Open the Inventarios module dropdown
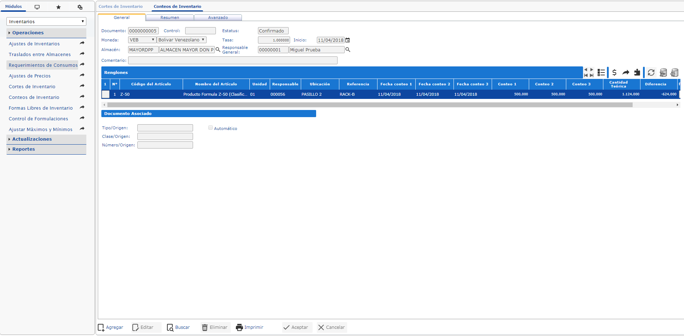 pyautogui.click(x=46, y=21)
